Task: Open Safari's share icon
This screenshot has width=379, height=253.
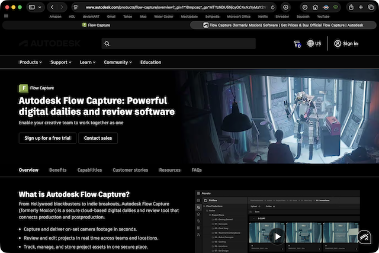Action: point(351,7)
